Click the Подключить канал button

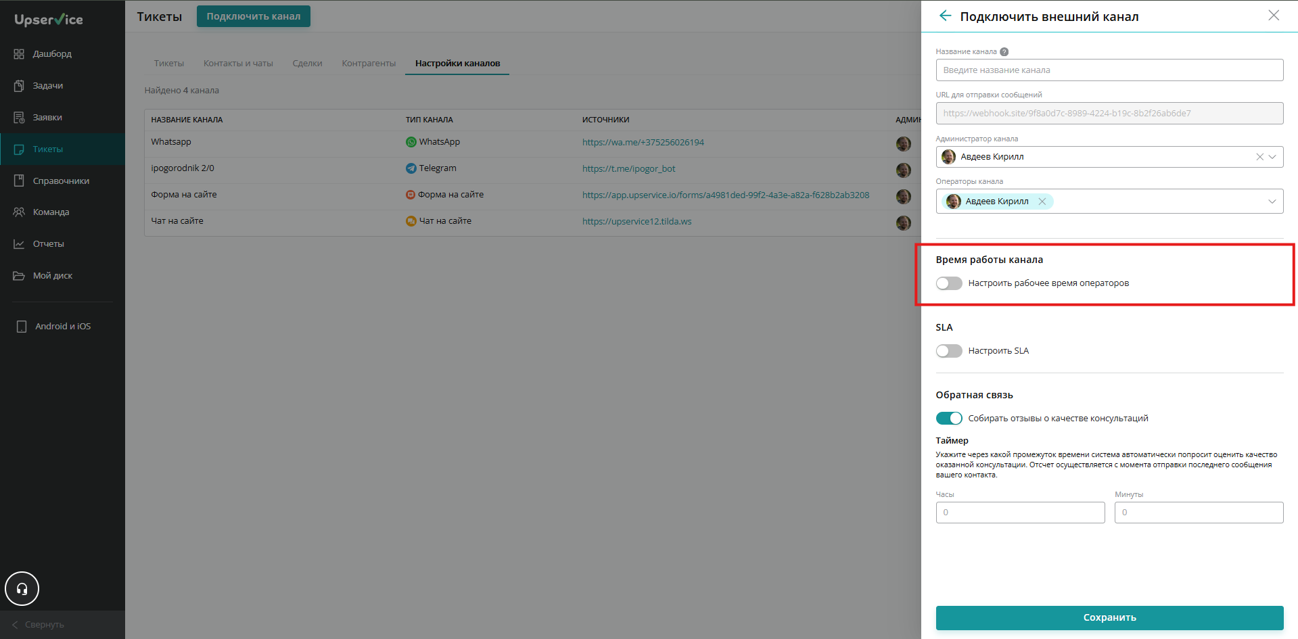point(254,16)
